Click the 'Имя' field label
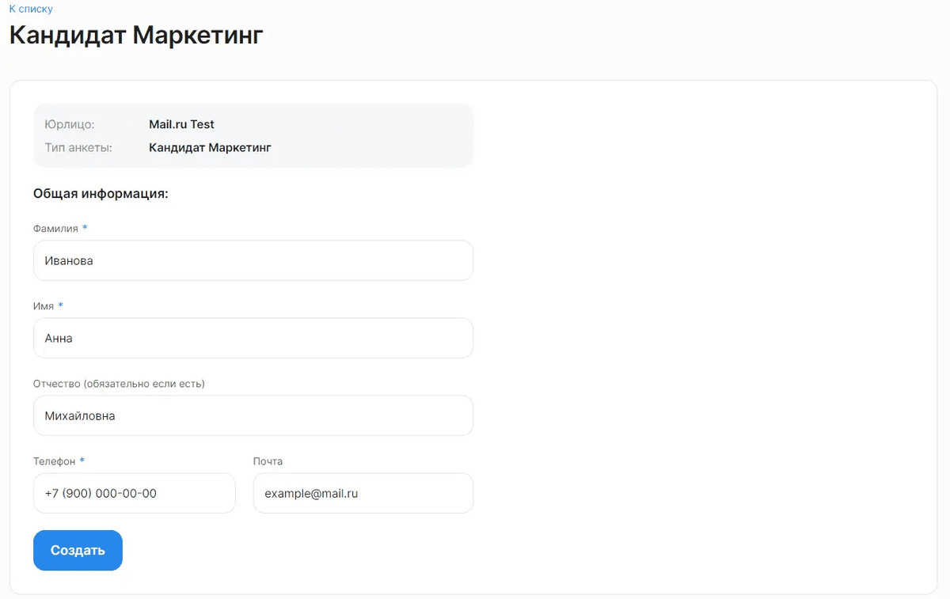950x599 pixels. 44,305
